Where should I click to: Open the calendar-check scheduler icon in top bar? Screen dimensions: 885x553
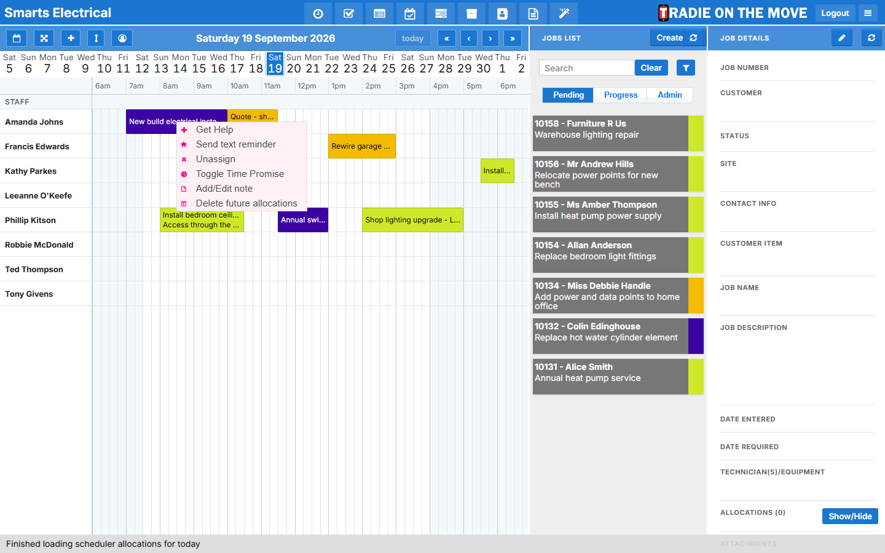tap(410, 14)
